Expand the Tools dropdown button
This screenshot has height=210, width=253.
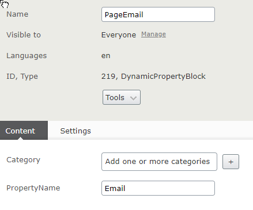122,97
